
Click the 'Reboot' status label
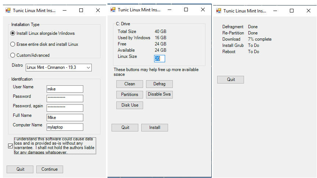229,52
